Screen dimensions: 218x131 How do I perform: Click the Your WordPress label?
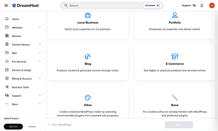62,125
